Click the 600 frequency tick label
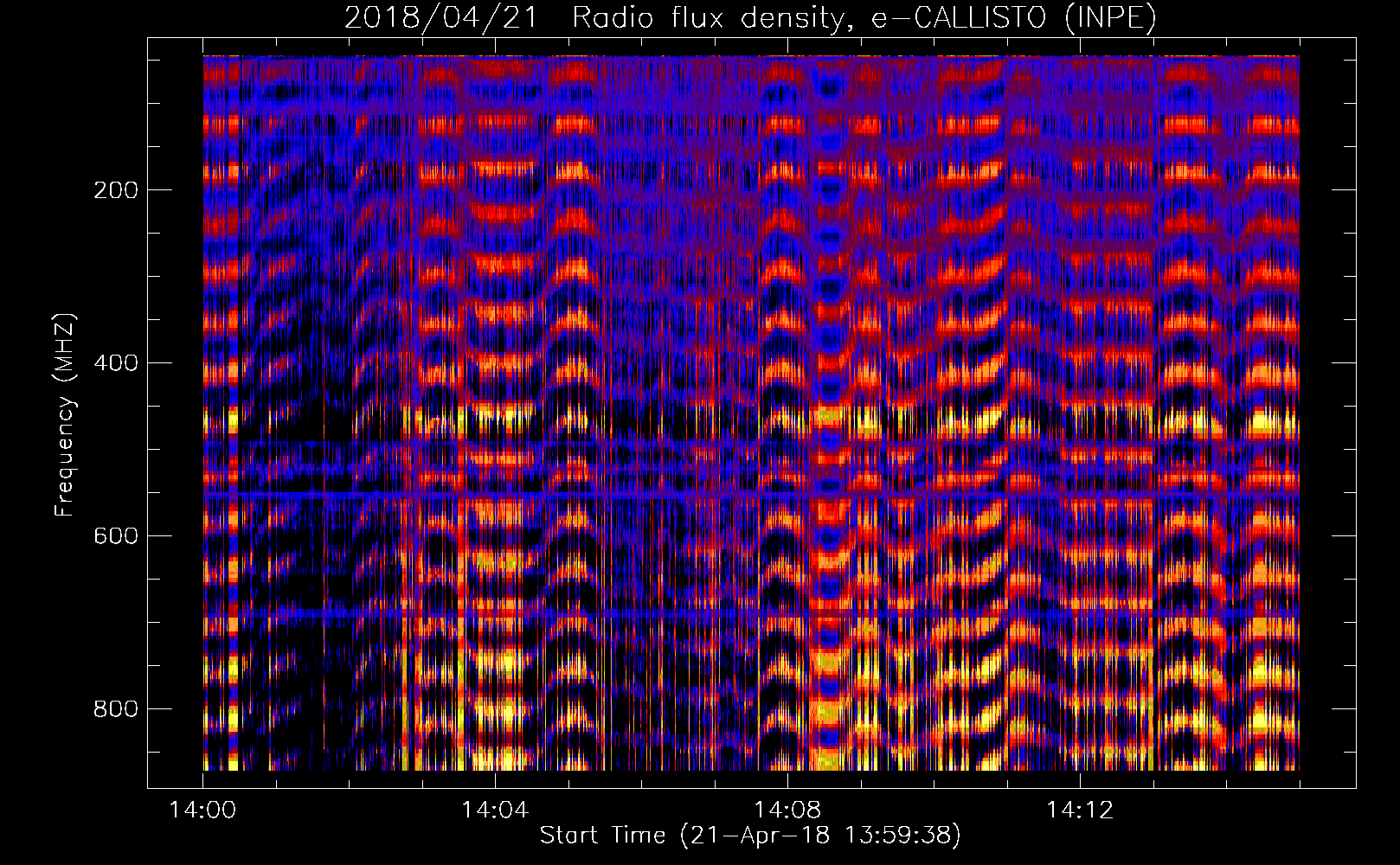Screen dimensions: 1400x865 click(x=115, y=536)
